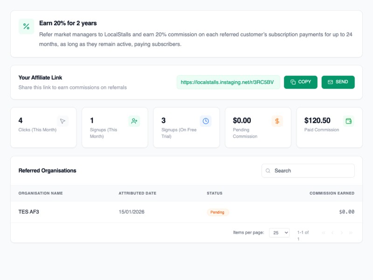Open the Items per page dropdown
This screenshot has width=373, height=280.
(x=279, y=232)
